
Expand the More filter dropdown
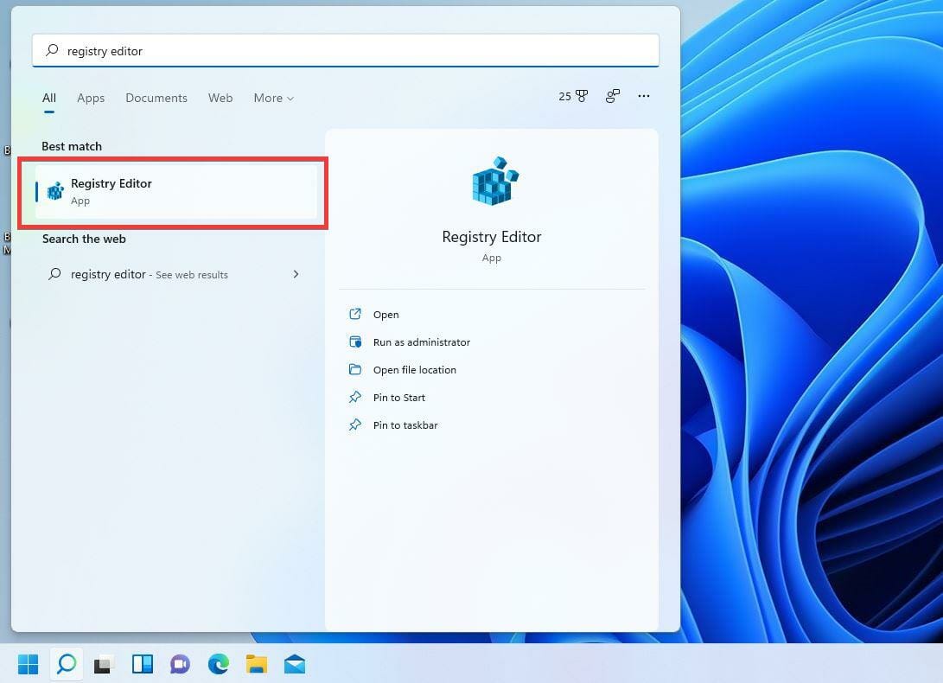point(274,98)
